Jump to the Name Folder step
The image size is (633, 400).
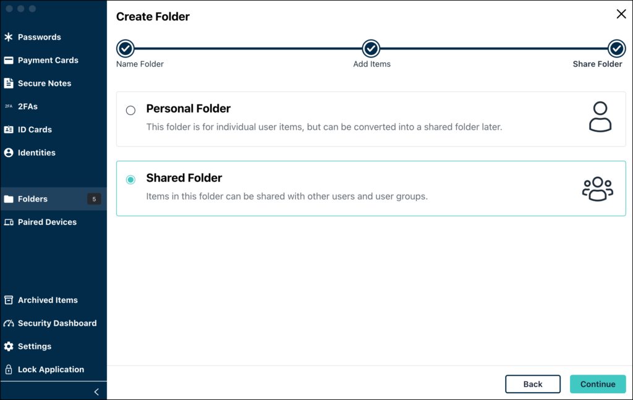tap(125, 48)
